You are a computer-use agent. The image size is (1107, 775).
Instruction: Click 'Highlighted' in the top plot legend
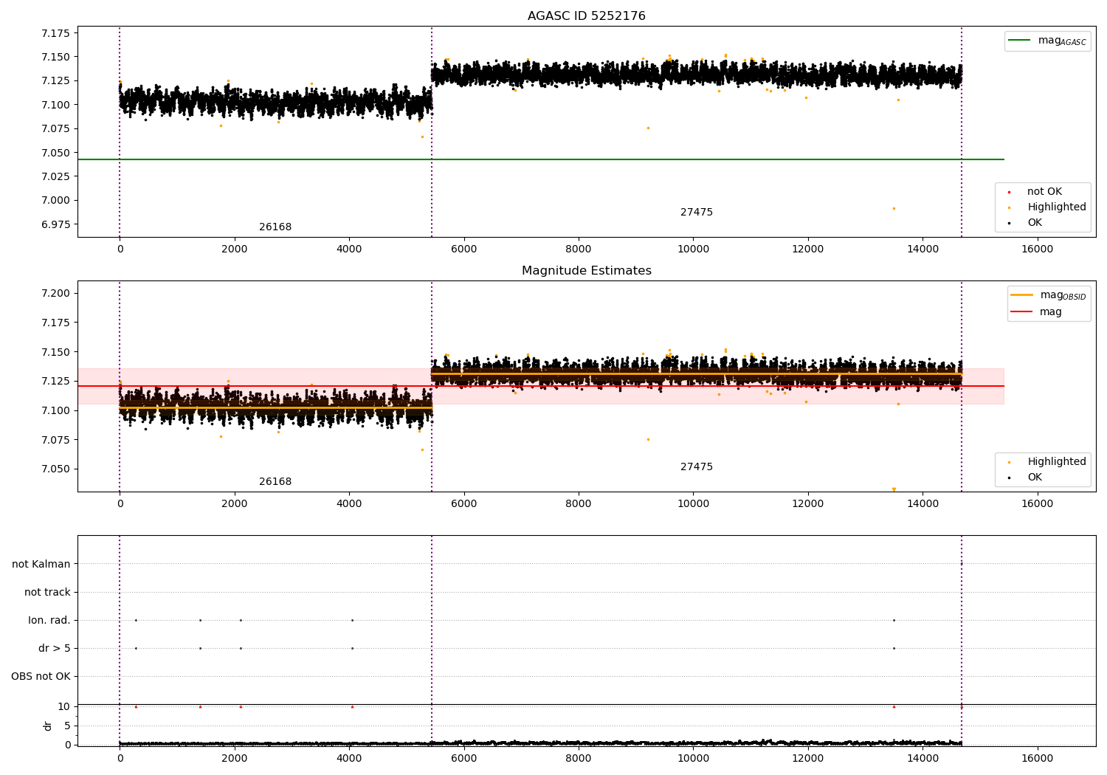(1056, 207)
